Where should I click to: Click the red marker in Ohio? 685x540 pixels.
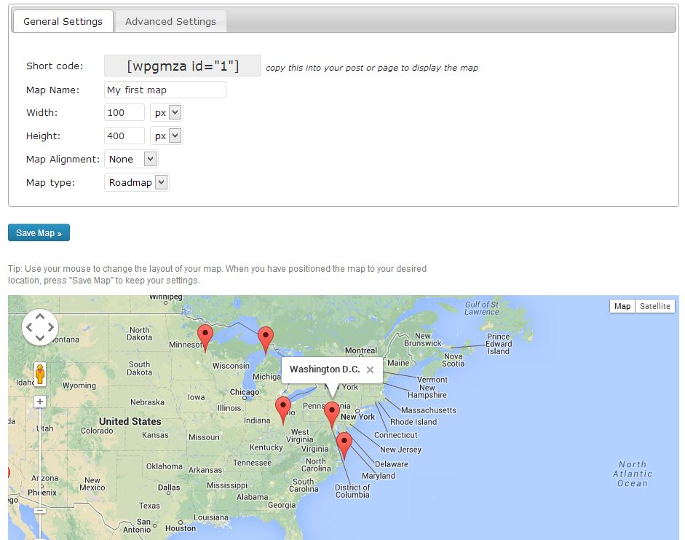coord(283,409)
